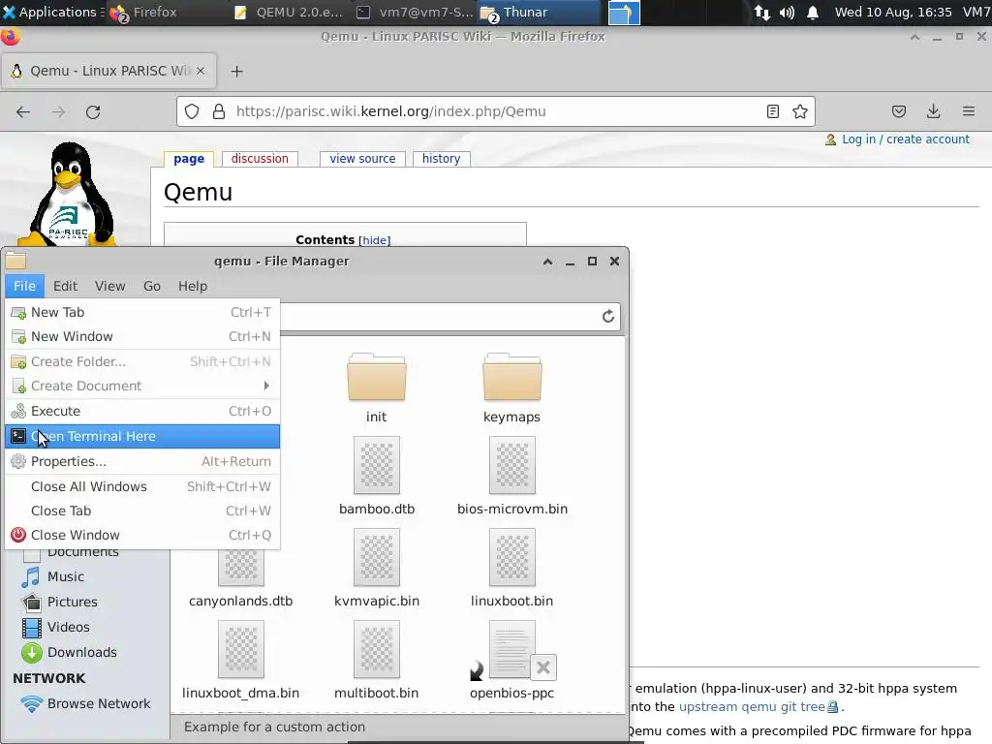The width and height of the screenshot is (992, 744).
Task: Select Close Tab in the File menu
Action: (142, 511)
